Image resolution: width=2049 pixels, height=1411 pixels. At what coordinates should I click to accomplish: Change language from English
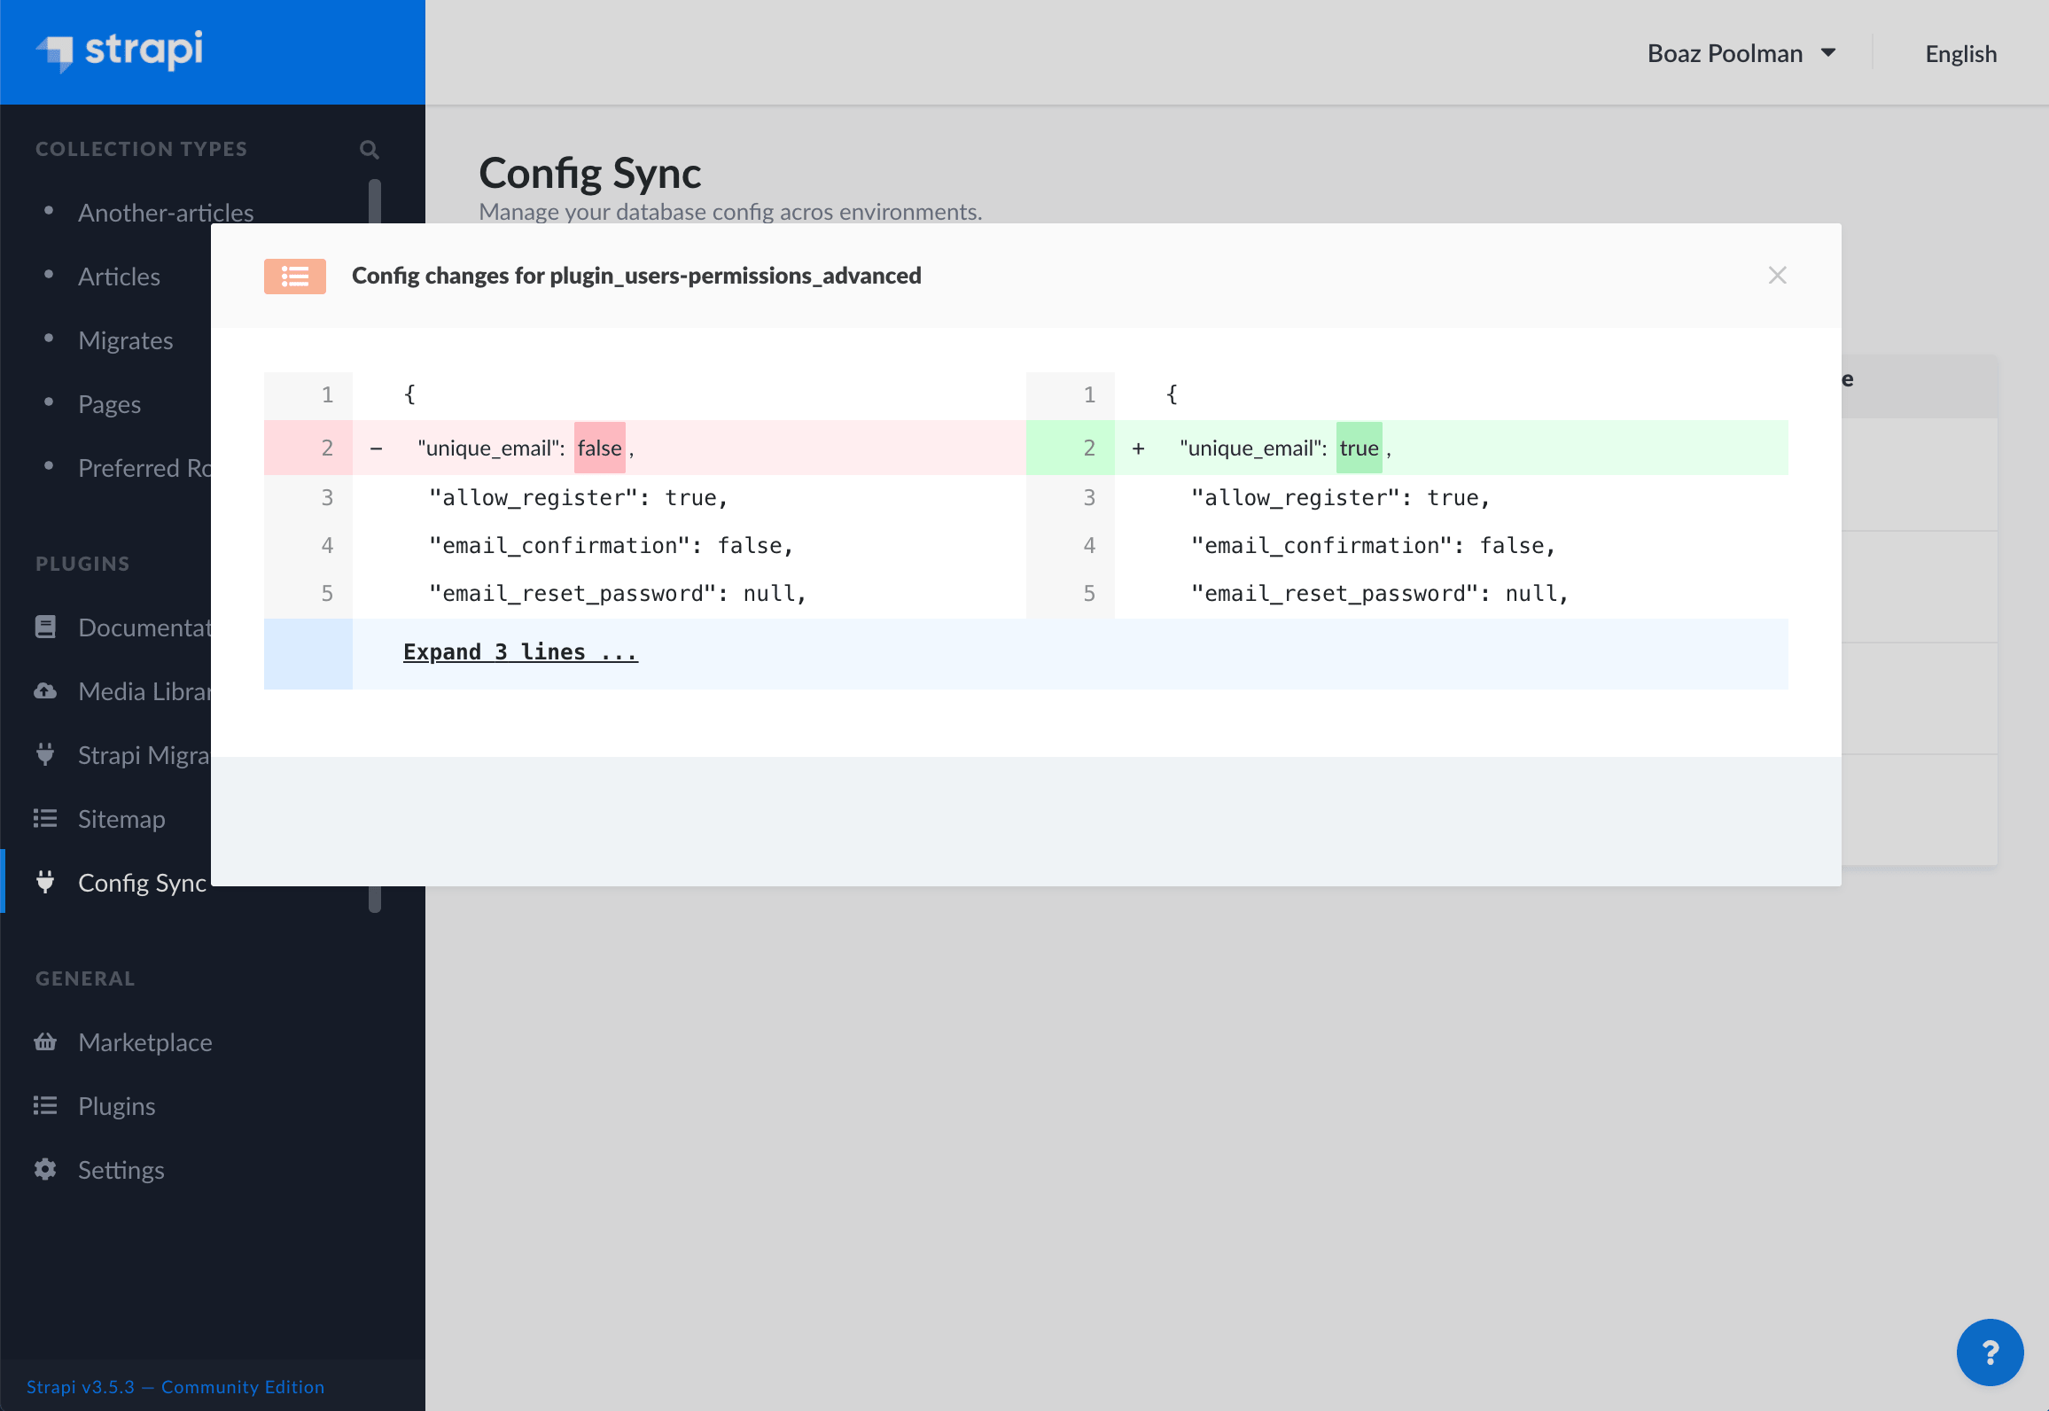coord(1960,54)
